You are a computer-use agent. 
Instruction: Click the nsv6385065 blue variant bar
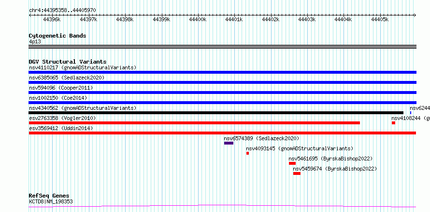point(222,82)
